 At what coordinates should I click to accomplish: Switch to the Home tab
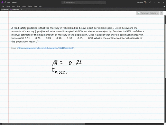pyautogui.click(x=8, y=6)
